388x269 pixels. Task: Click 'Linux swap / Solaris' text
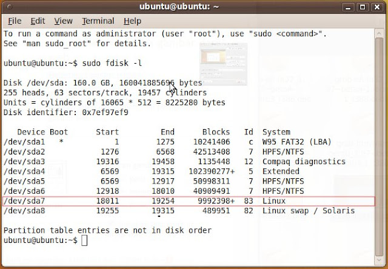pos(309,211)
